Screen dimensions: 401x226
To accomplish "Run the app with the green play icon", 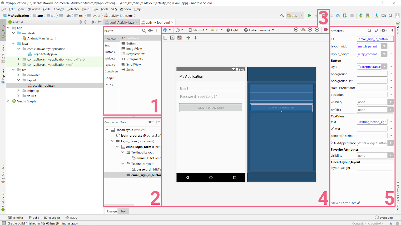I will [309, 16].
